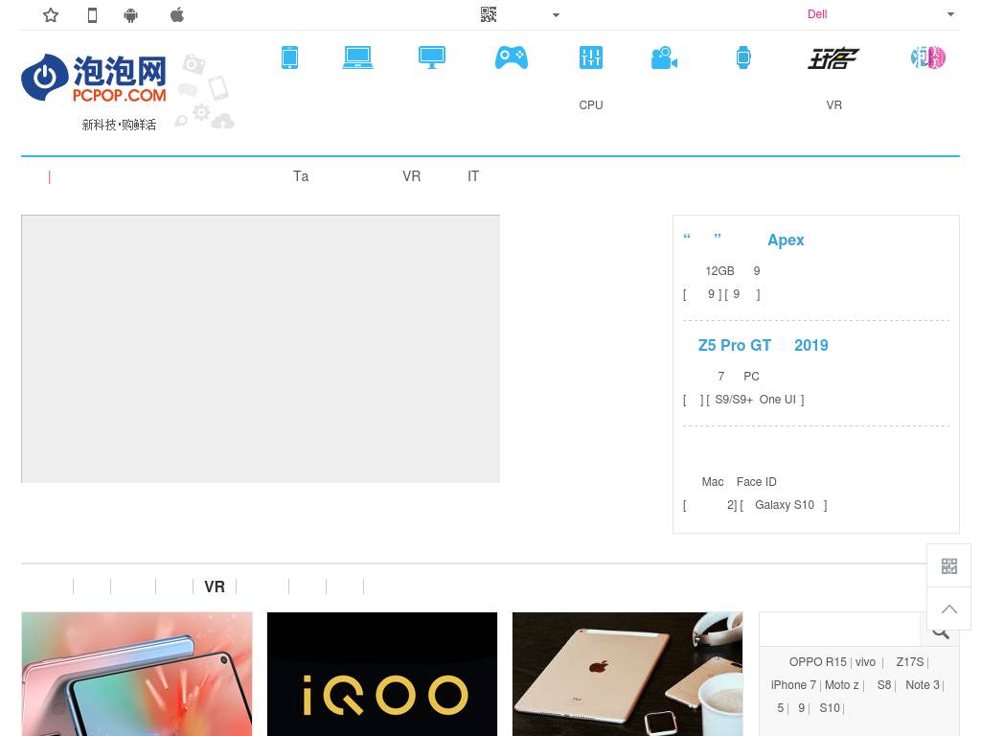Open the pink brain logo icon
This screenshot has height=736, width=981.
tap(927, 57)
